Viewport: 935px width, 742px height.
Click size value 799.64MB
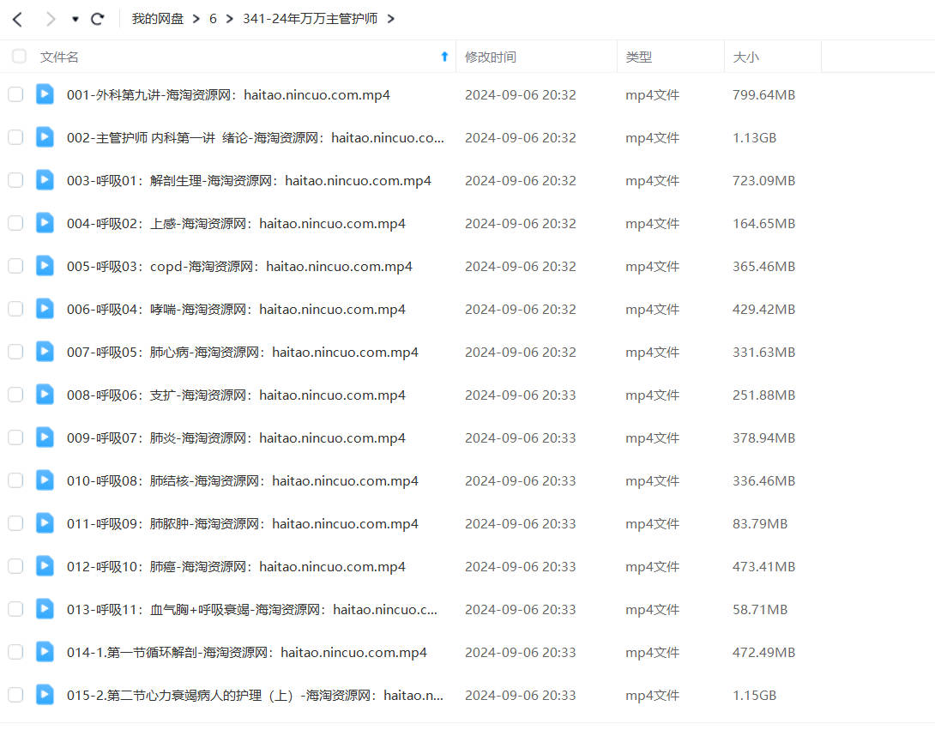763,95
